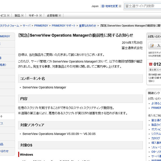Open the 製品 navigation menu
The width and height of the screenshot is (161, 161).
(x=17, y=15)
